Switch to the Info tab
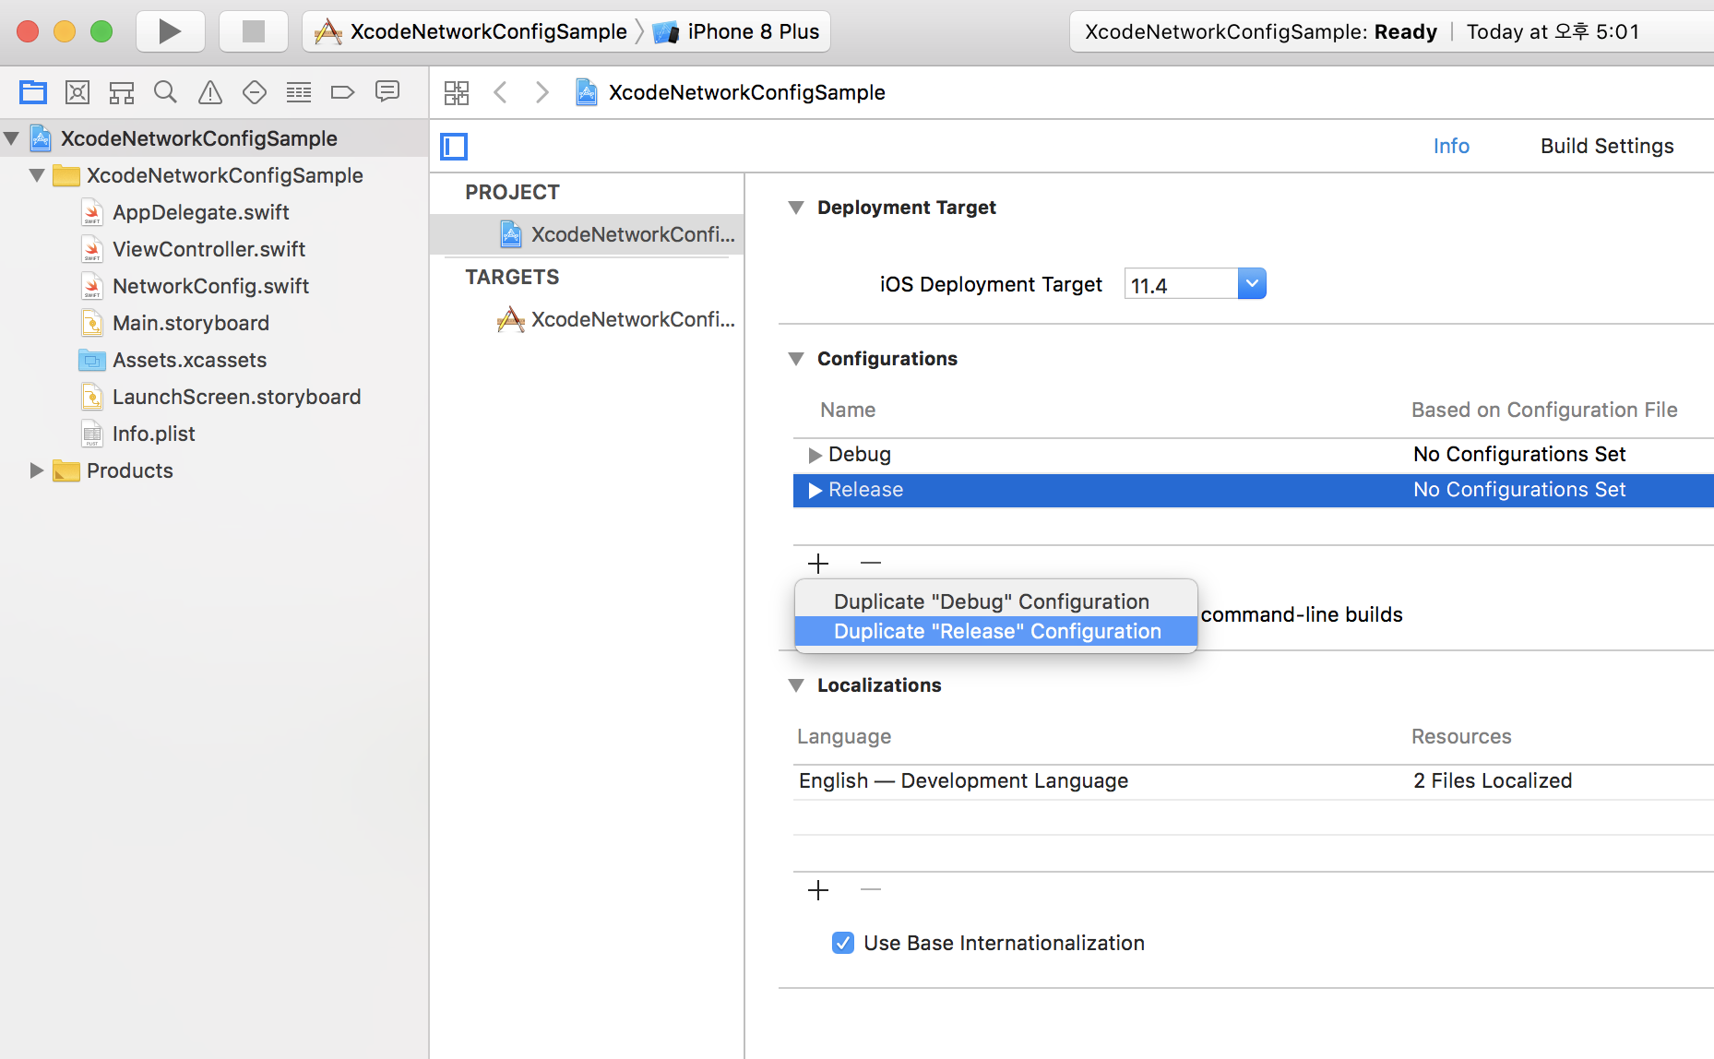Viewport: 1714px width, 1059px height. click(1451, 146)
